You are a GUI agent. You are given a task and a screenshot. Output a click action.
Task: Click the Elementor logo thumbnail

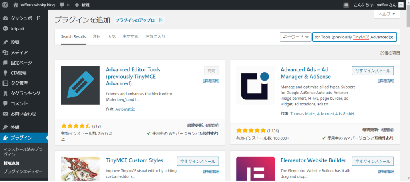click(x=255, y=169)
